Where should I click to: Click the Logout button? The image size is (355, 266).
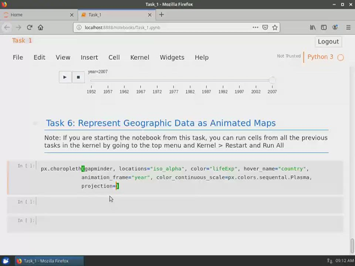328,41
